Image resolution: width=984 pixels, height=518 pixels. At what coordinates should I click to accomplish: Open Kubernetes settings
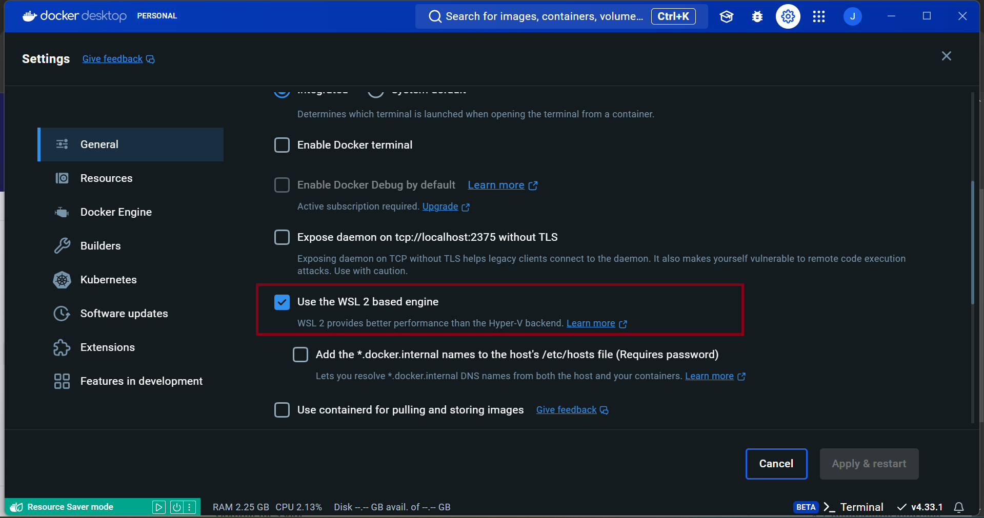pyautogui.click(x=131, y=280)
